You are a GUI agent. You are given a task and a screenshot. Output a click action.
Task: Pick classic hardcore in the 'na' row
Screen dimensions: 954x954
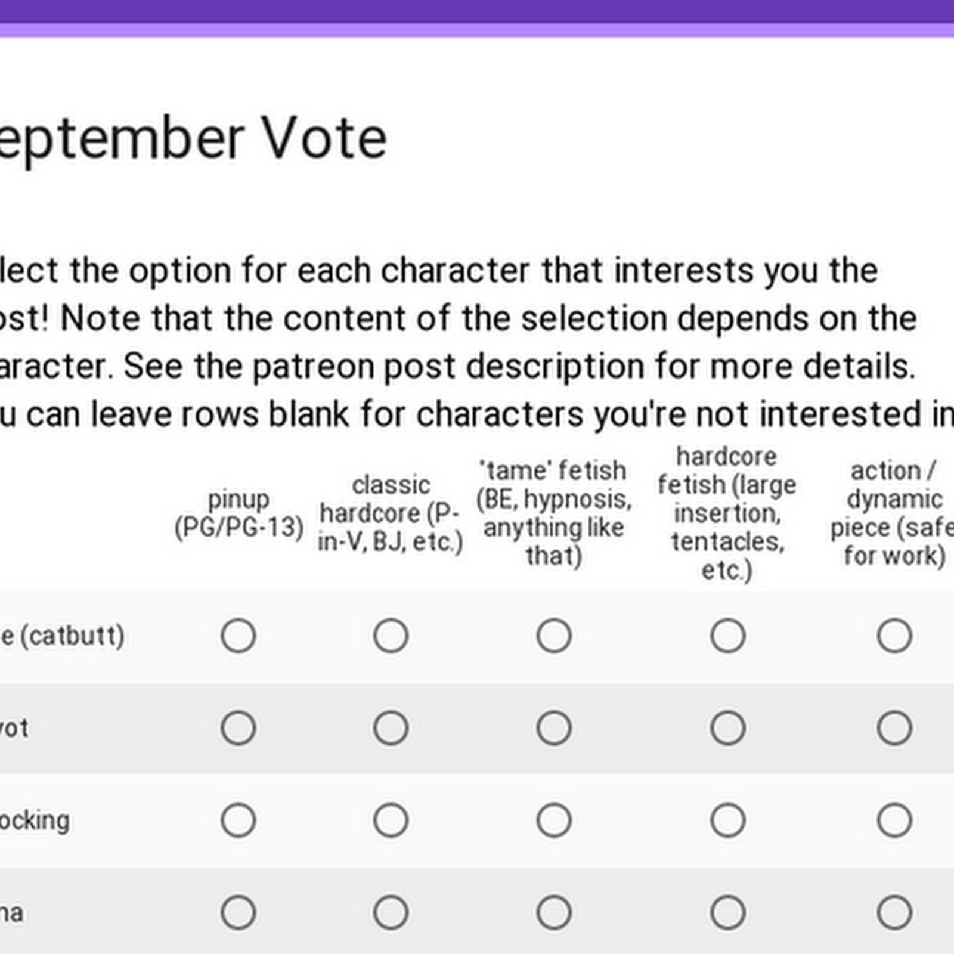pyautogui.click(x=391, y=913)
